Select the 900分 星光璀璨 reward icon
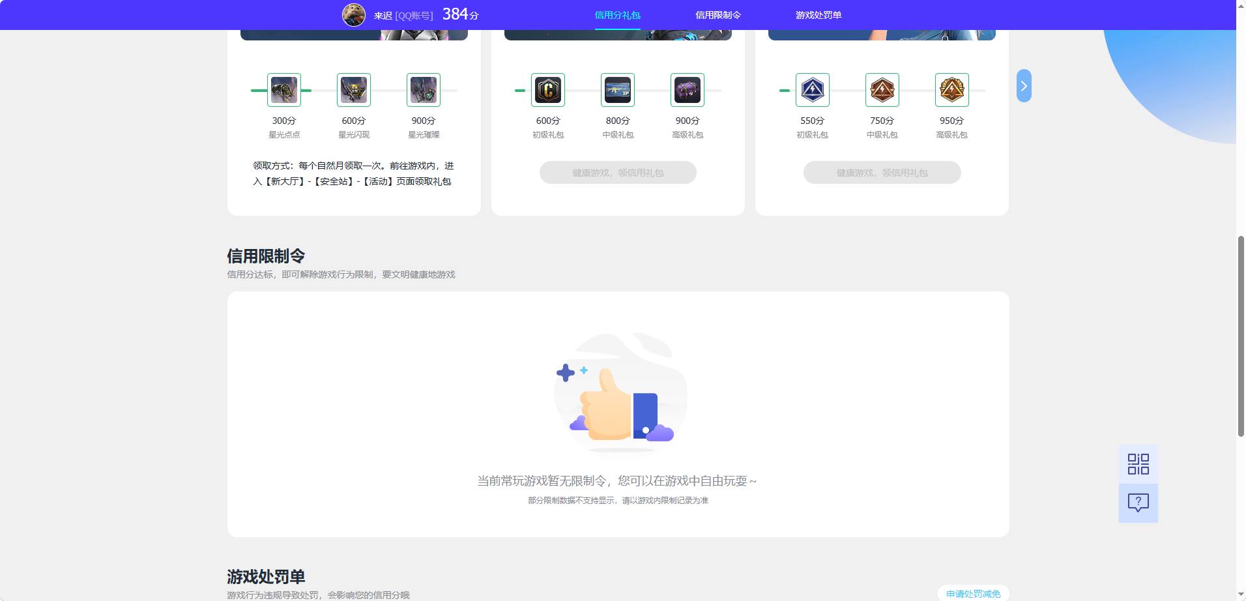 tap(424, 90)
